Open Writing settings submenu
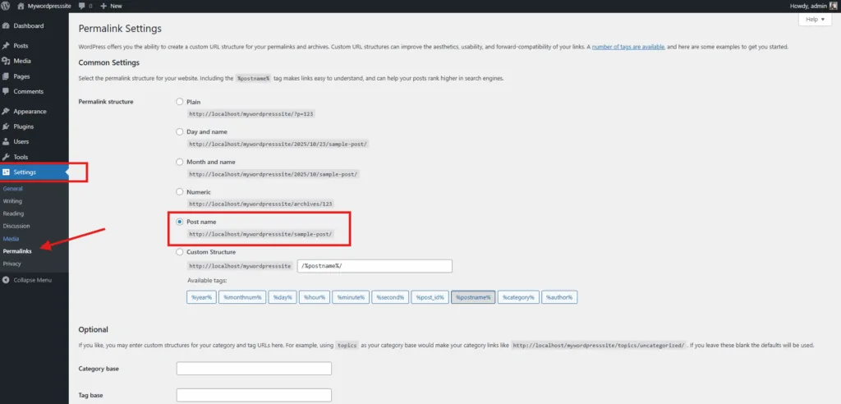The image size is (841, 404). [12, 201]
